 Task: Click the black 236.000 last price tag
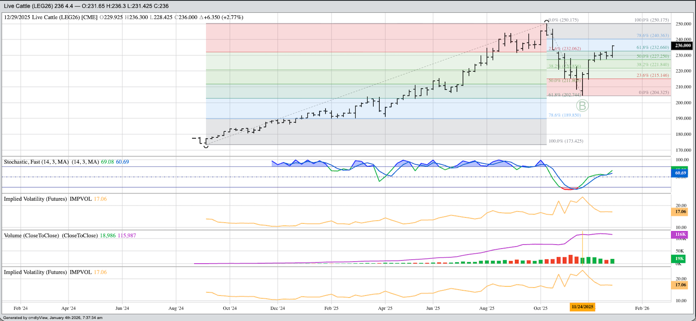683,46
